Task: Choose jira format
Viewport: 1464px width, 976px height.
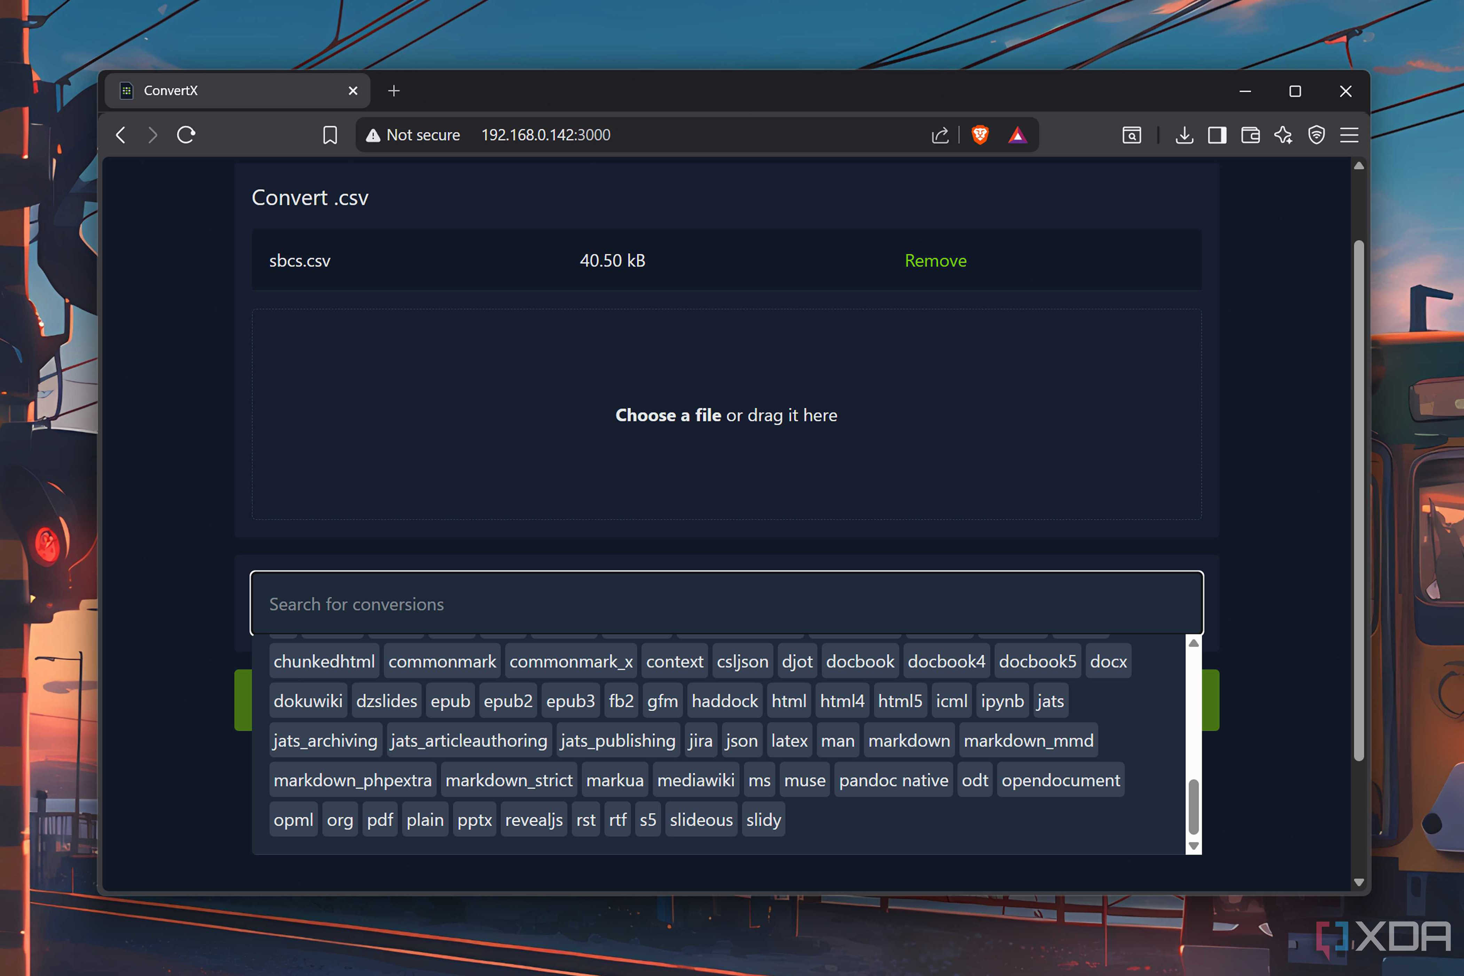Action: (700, 741)
